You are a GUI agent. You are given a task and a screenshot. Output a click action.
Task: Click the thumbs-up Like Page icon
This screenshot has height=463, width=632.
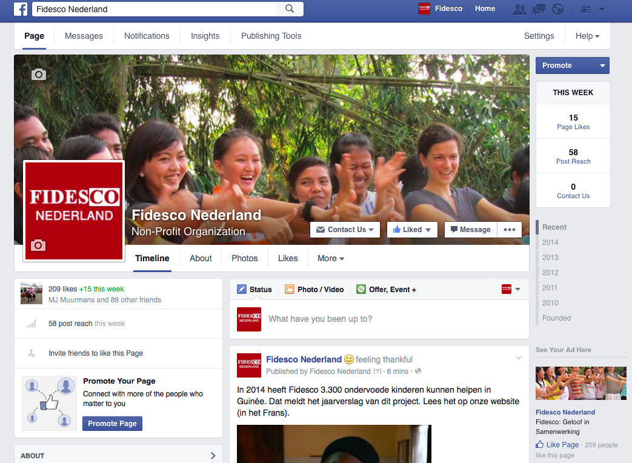pos(540,444)
